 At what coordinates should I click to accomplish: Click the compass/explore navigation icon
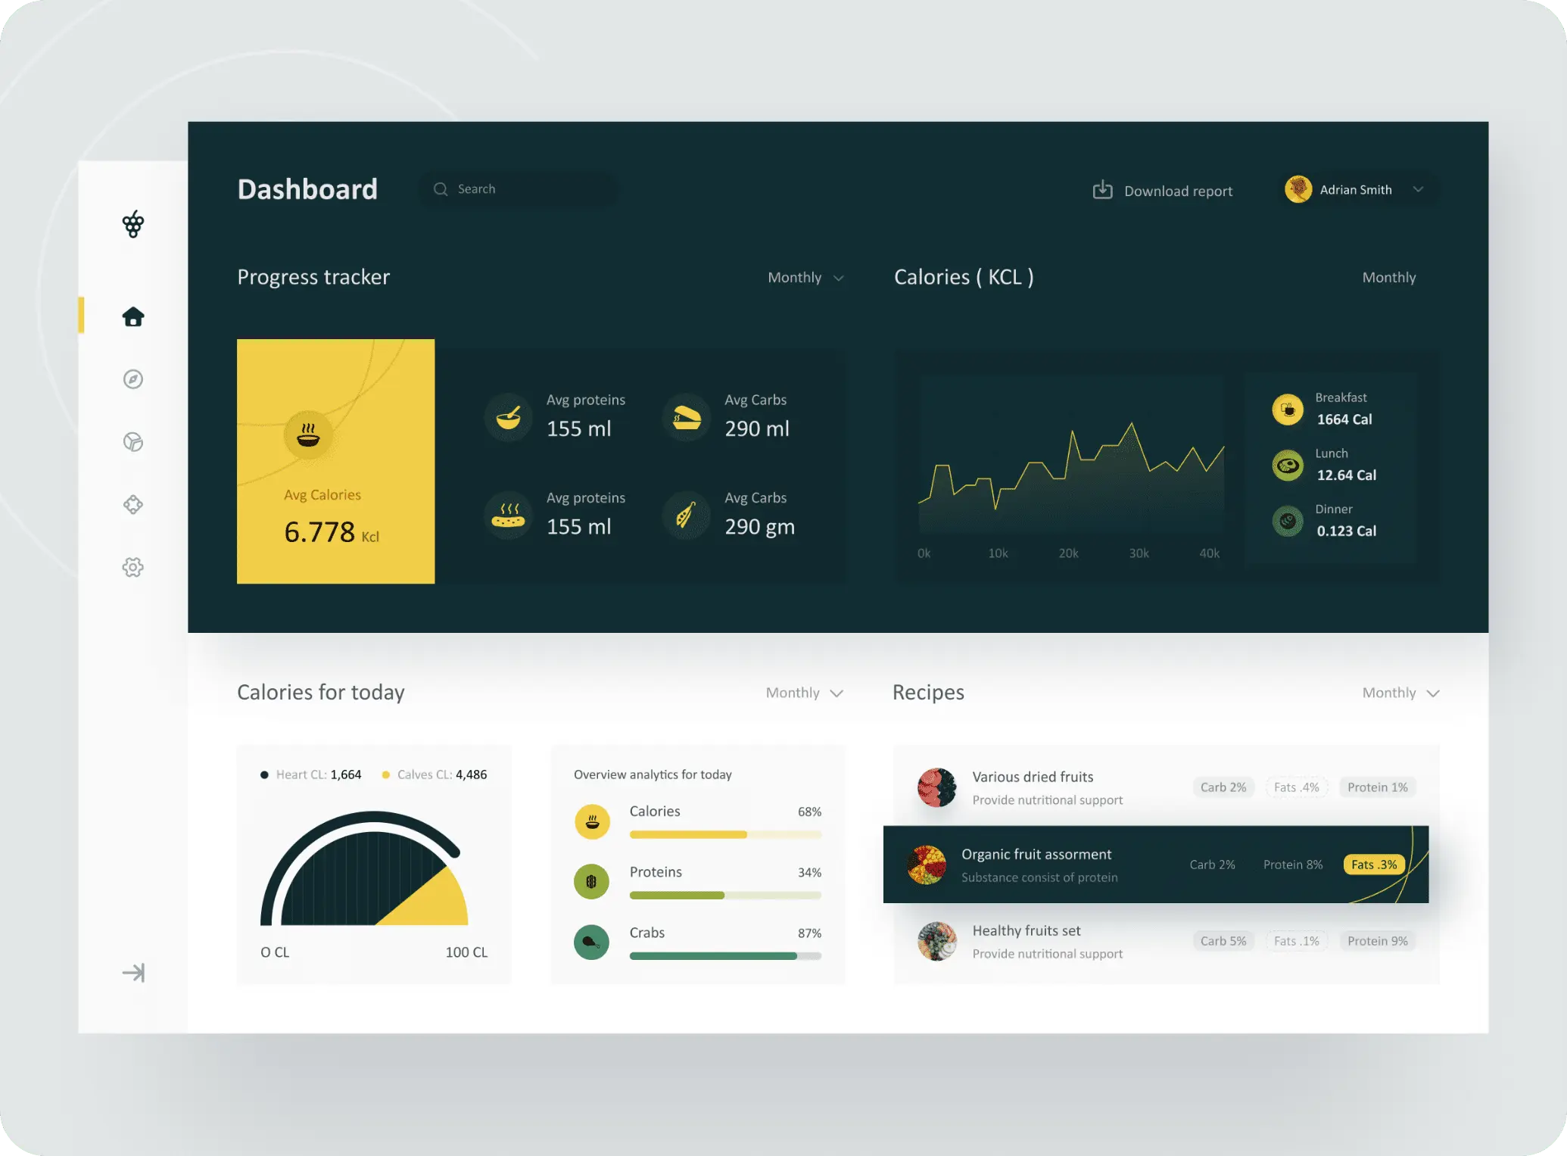click(132, 379)
